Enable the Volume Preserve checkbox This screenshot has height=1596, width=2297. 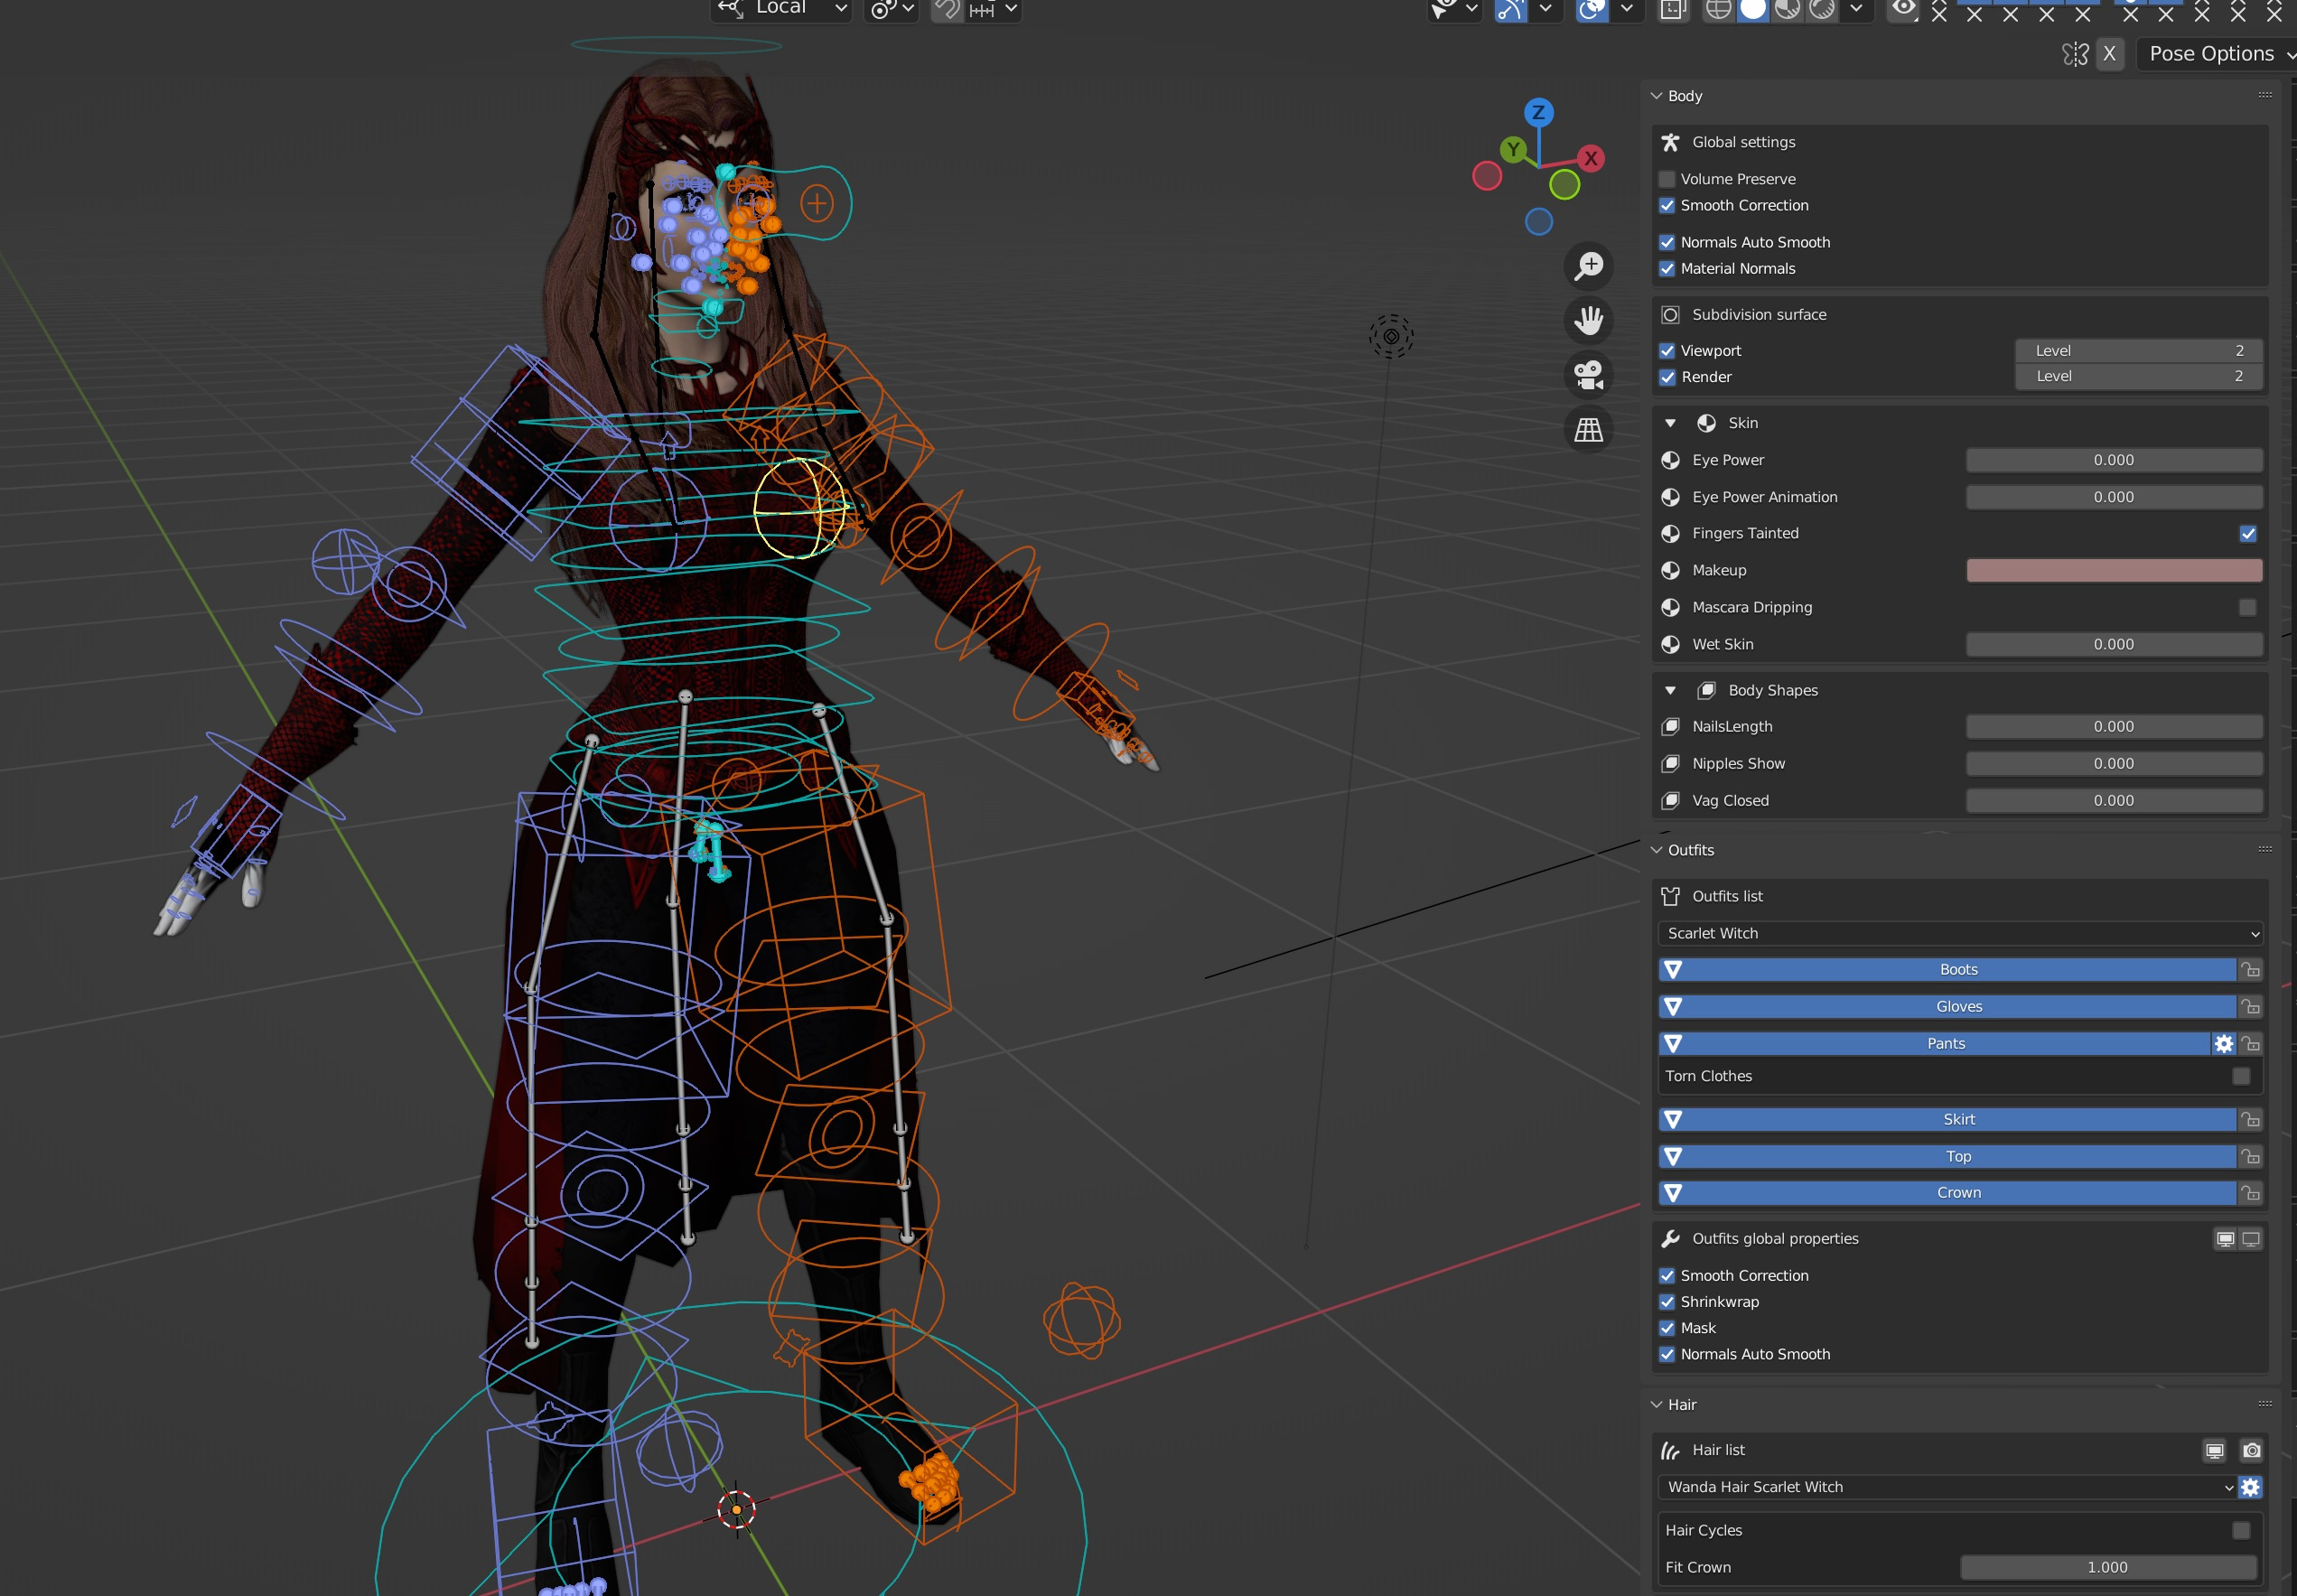coord(1667,179)
